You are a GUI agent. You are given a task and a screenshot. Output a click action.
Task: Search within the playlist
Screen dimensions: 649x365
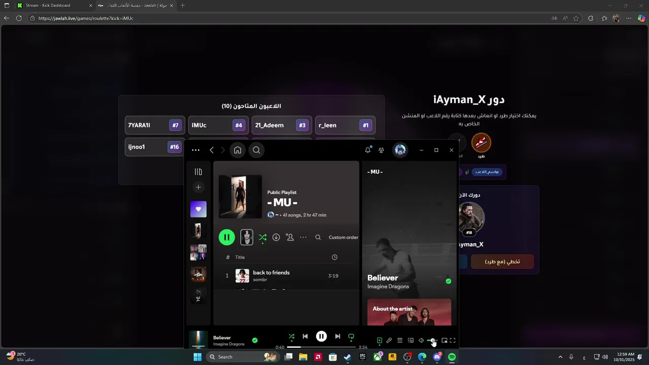pos(318,237)
